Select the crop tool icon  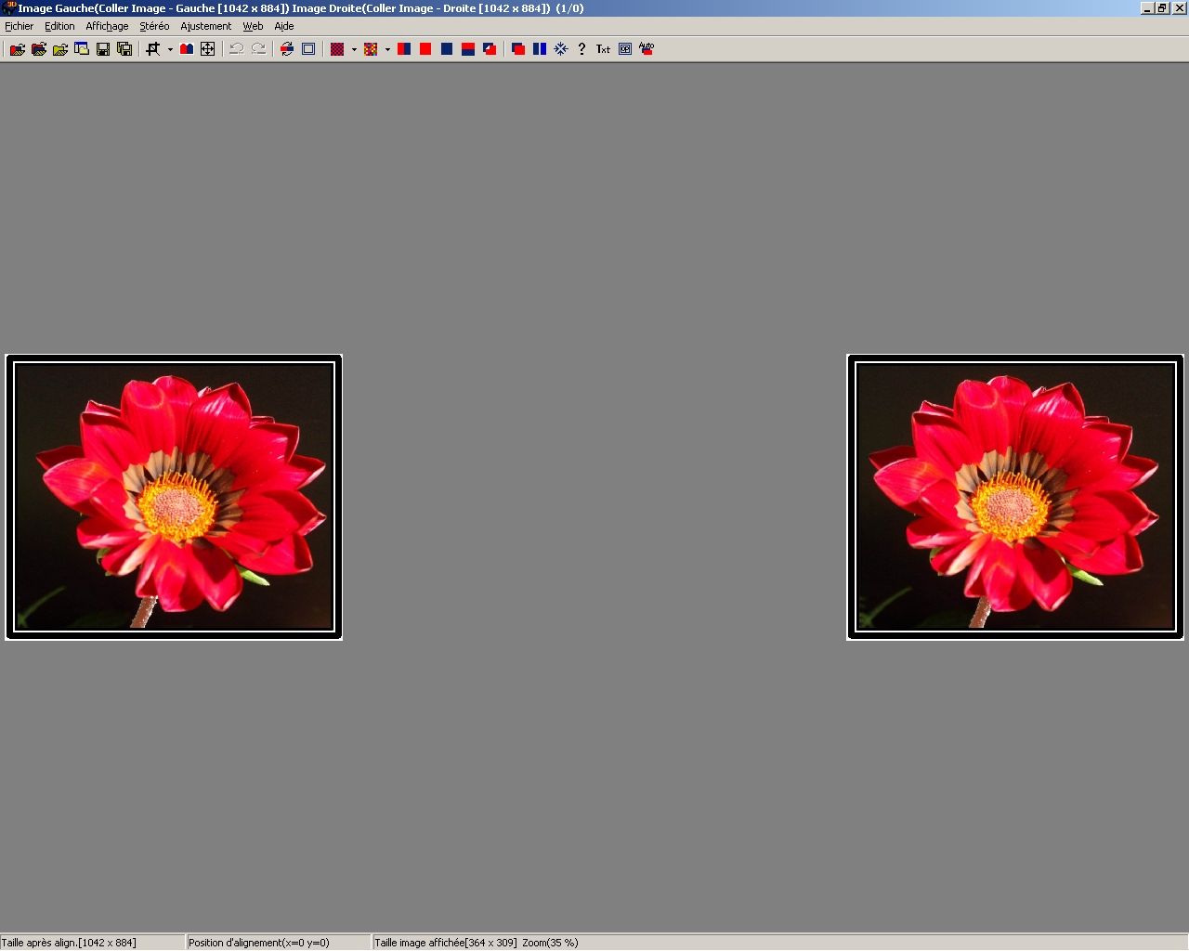pos(153,49)
